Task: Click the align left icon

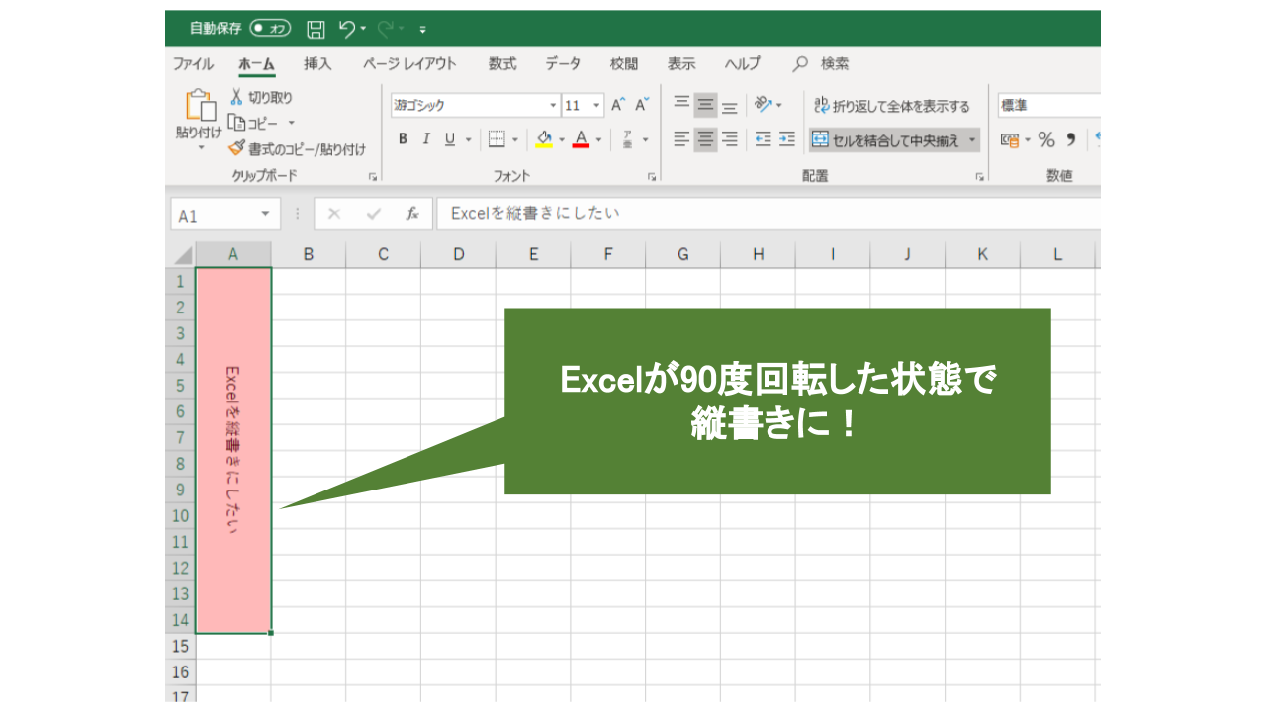Action: coord(681,139)
